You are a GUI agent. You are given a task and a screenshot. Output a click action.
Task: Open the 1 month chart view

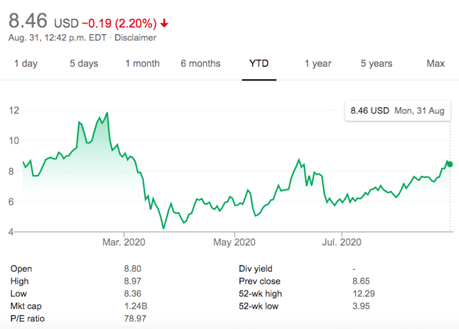click(142, 64)
